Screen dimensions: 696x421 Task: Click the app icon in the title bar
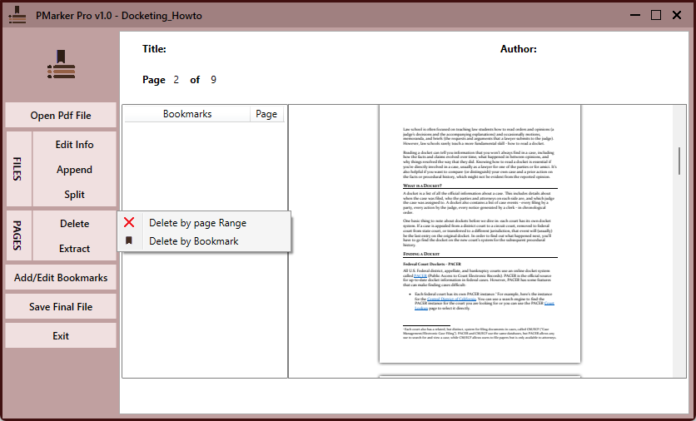(17, 15)
